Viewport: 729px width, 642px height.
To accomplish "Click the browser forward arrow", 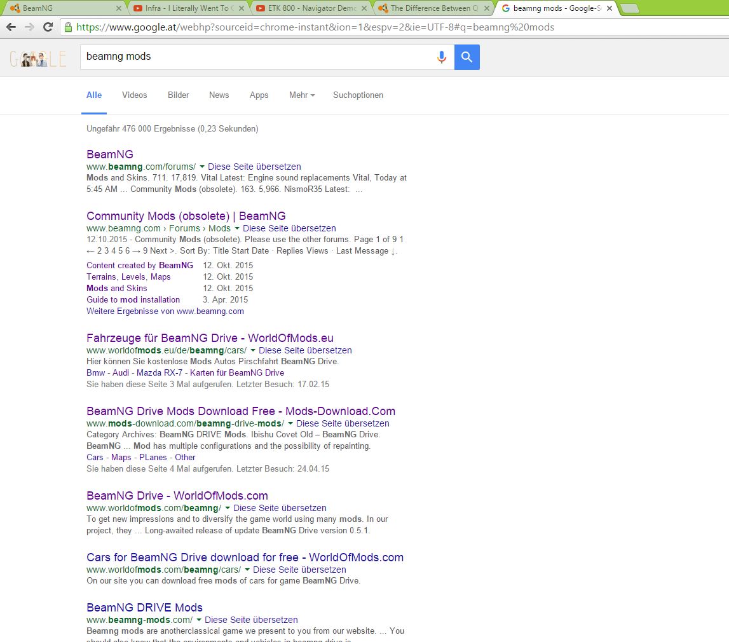I will coord(29,27).
